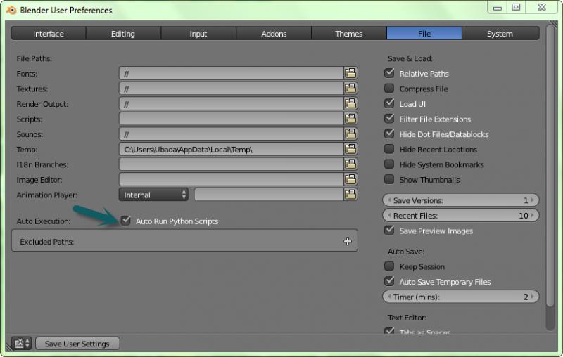This screenshot has width=563, height=357.
Task: Switch to the Interface tab
Action: click(49, 33)
